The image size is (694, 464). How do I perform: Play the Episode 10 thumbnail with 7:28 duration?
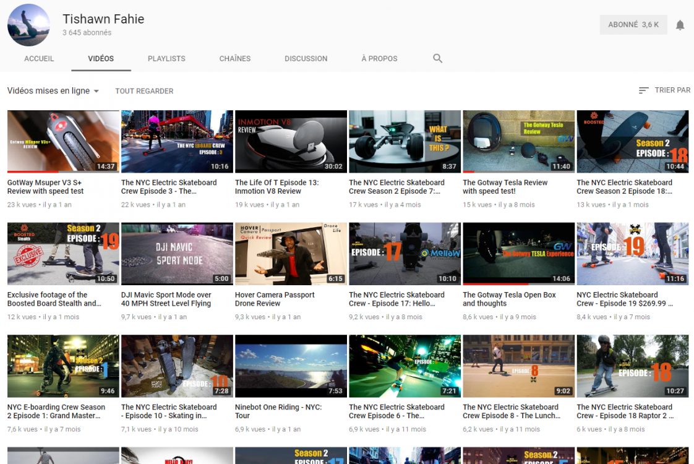[x=177, y=366]
